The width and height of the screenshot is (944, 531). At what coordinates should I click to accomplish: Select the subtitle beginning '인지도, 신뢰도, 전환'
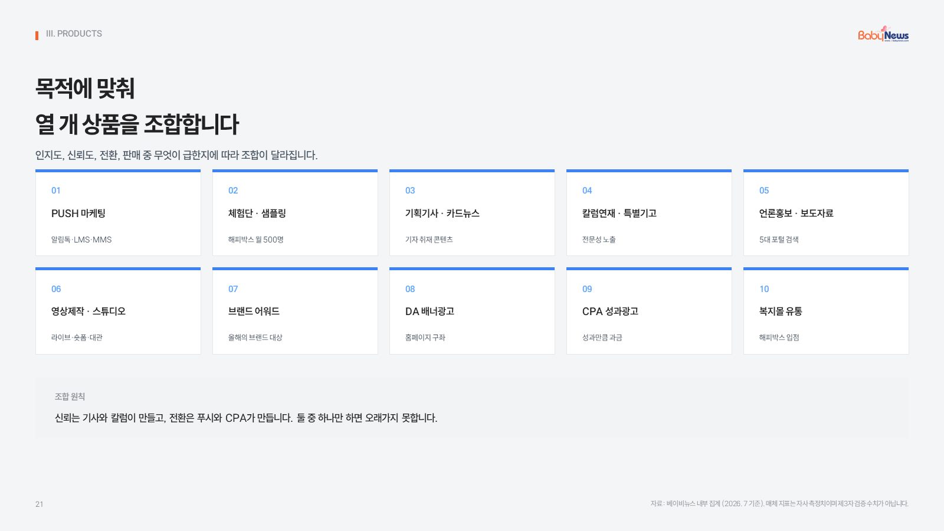tap(176, 155)
